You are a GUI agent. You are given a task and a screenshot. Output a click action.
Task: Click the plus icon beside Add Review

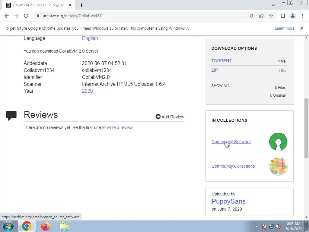[x=158, y=117]
